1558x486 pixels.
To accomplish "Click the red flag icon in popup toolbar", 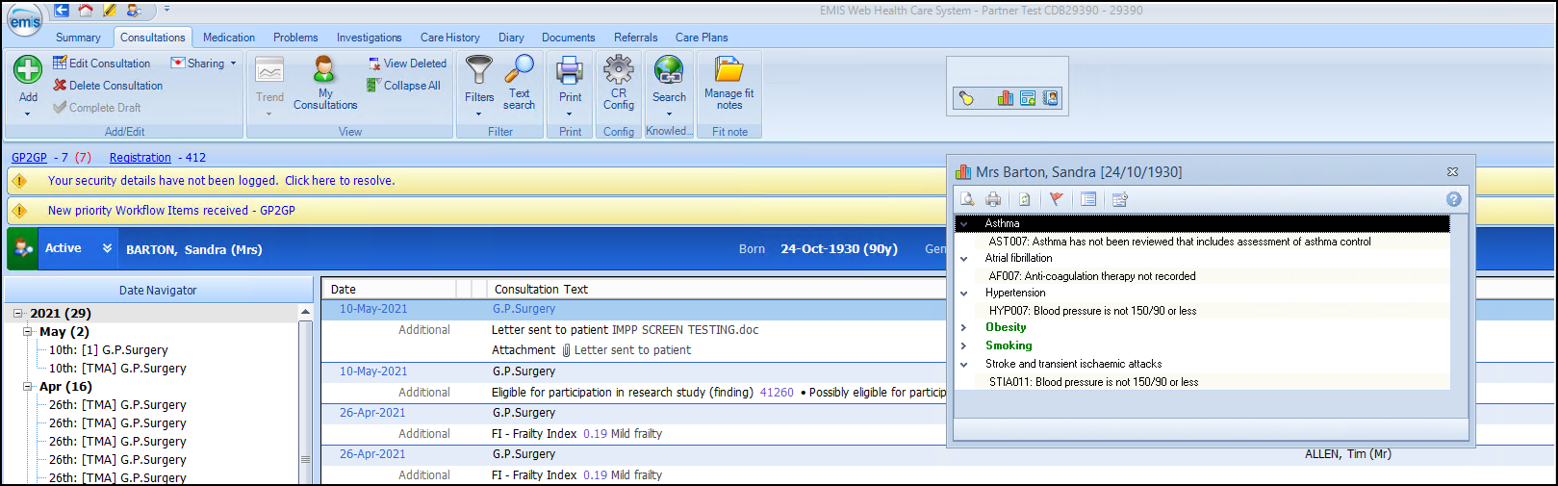I will 1057,199.
